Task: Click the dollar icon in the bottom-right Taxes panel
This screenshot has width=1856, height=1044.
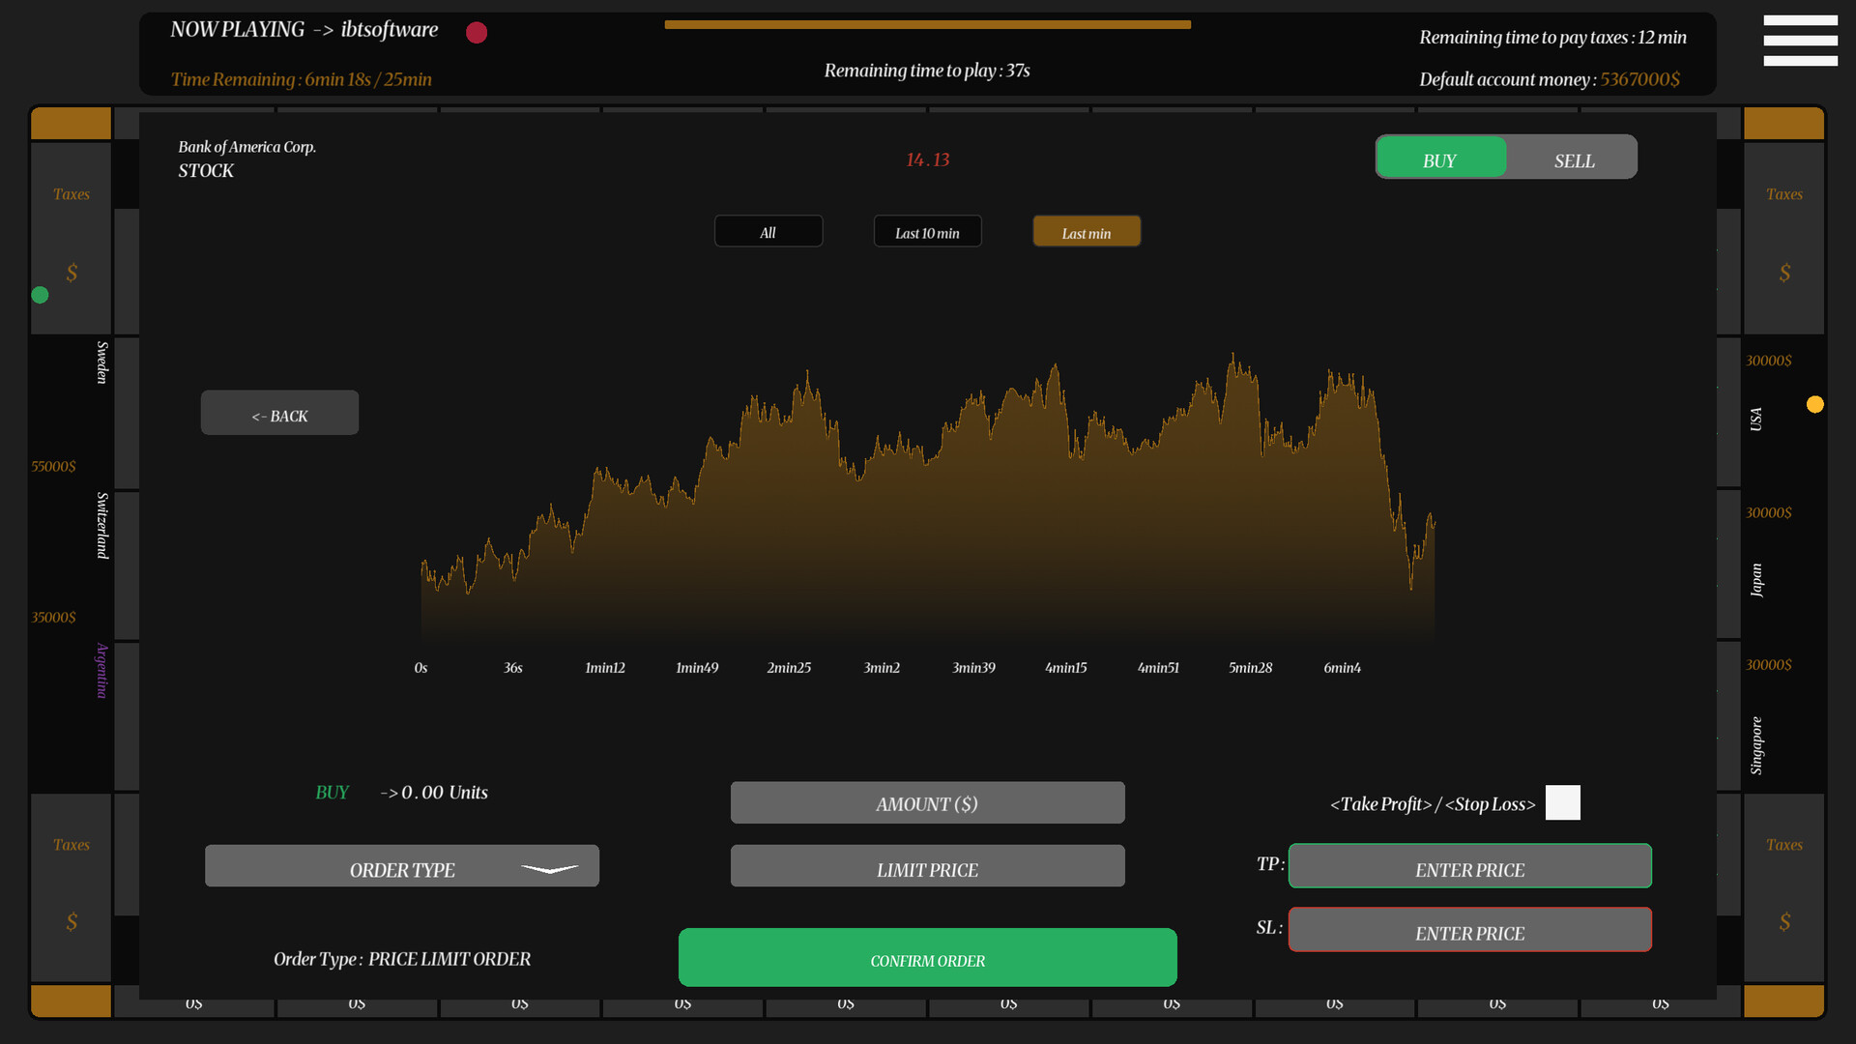Action: [x=1784, y=923]
